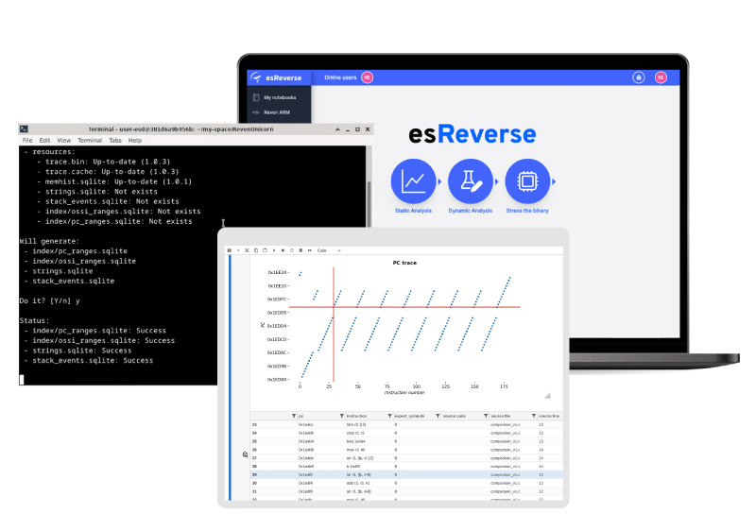The image size is (756, 531).
Task: Click the index column filter icon
Action: point(294,416)
